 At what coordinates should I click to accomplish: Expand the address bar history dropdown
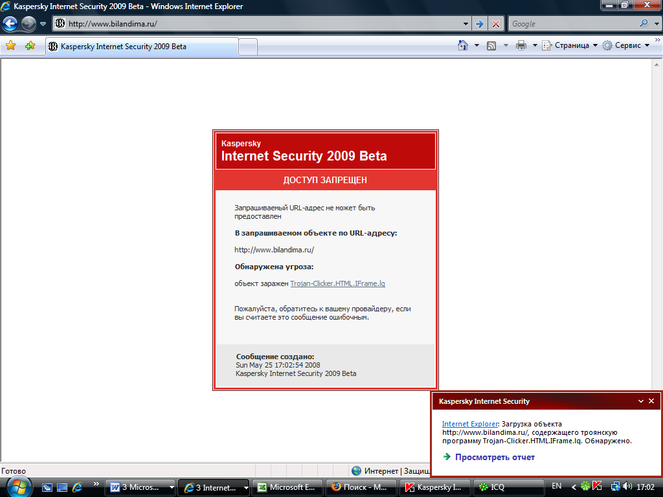pos(466,24)
